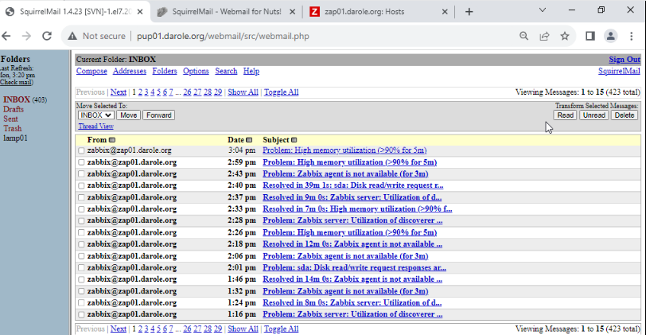Viewport: 646px width, 335px height.
Task: Click the Move button
Action: point(129,115)
